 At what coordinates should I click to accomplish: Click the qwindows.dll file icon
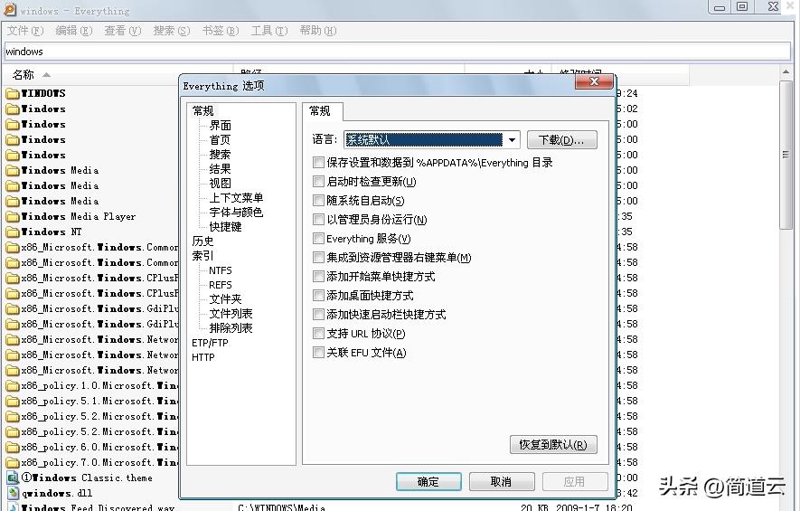tap(13, 493)
